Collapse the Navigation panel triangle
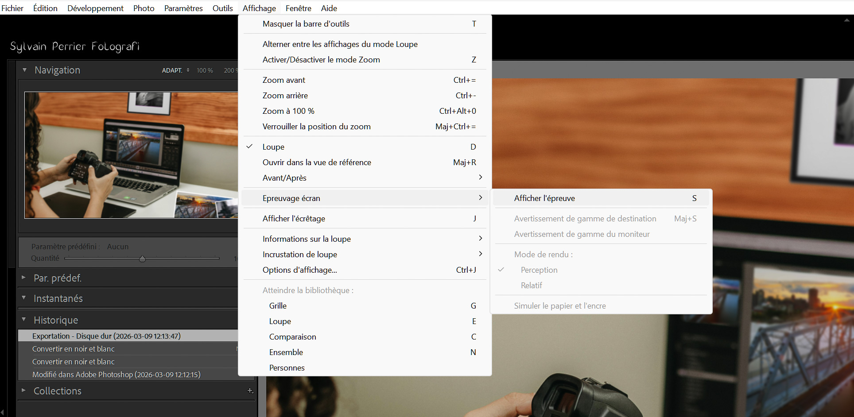Viewport: 854px width, 417px height. pos(24,70)
